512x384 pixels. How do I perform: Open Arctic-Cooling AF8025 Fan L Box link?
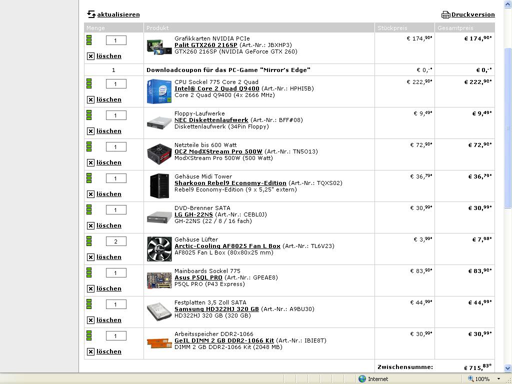tap(227, 246)
